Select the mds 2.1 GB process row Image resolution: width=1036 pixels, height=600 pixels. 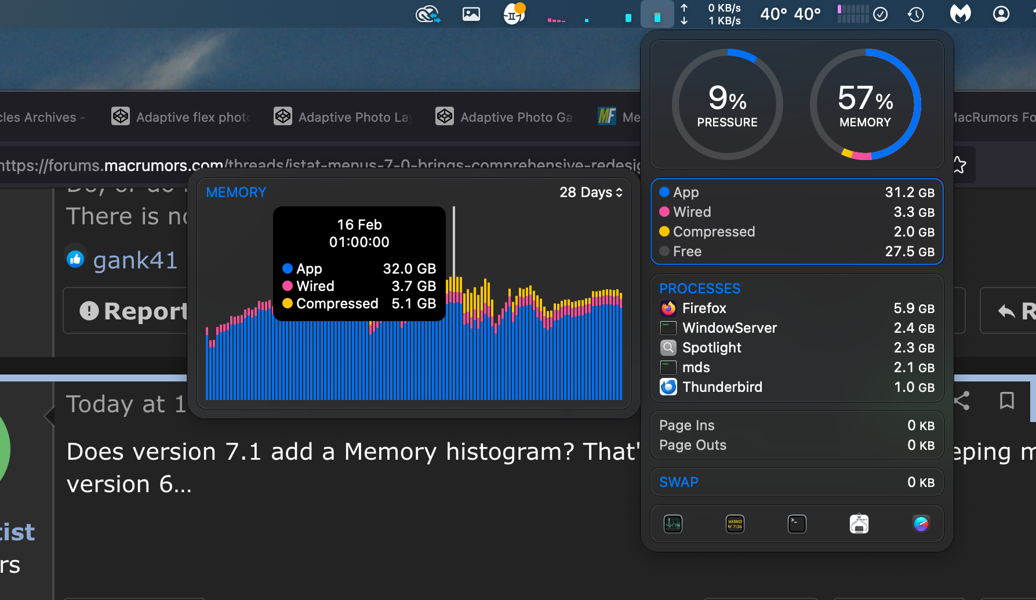coord(797,368)
